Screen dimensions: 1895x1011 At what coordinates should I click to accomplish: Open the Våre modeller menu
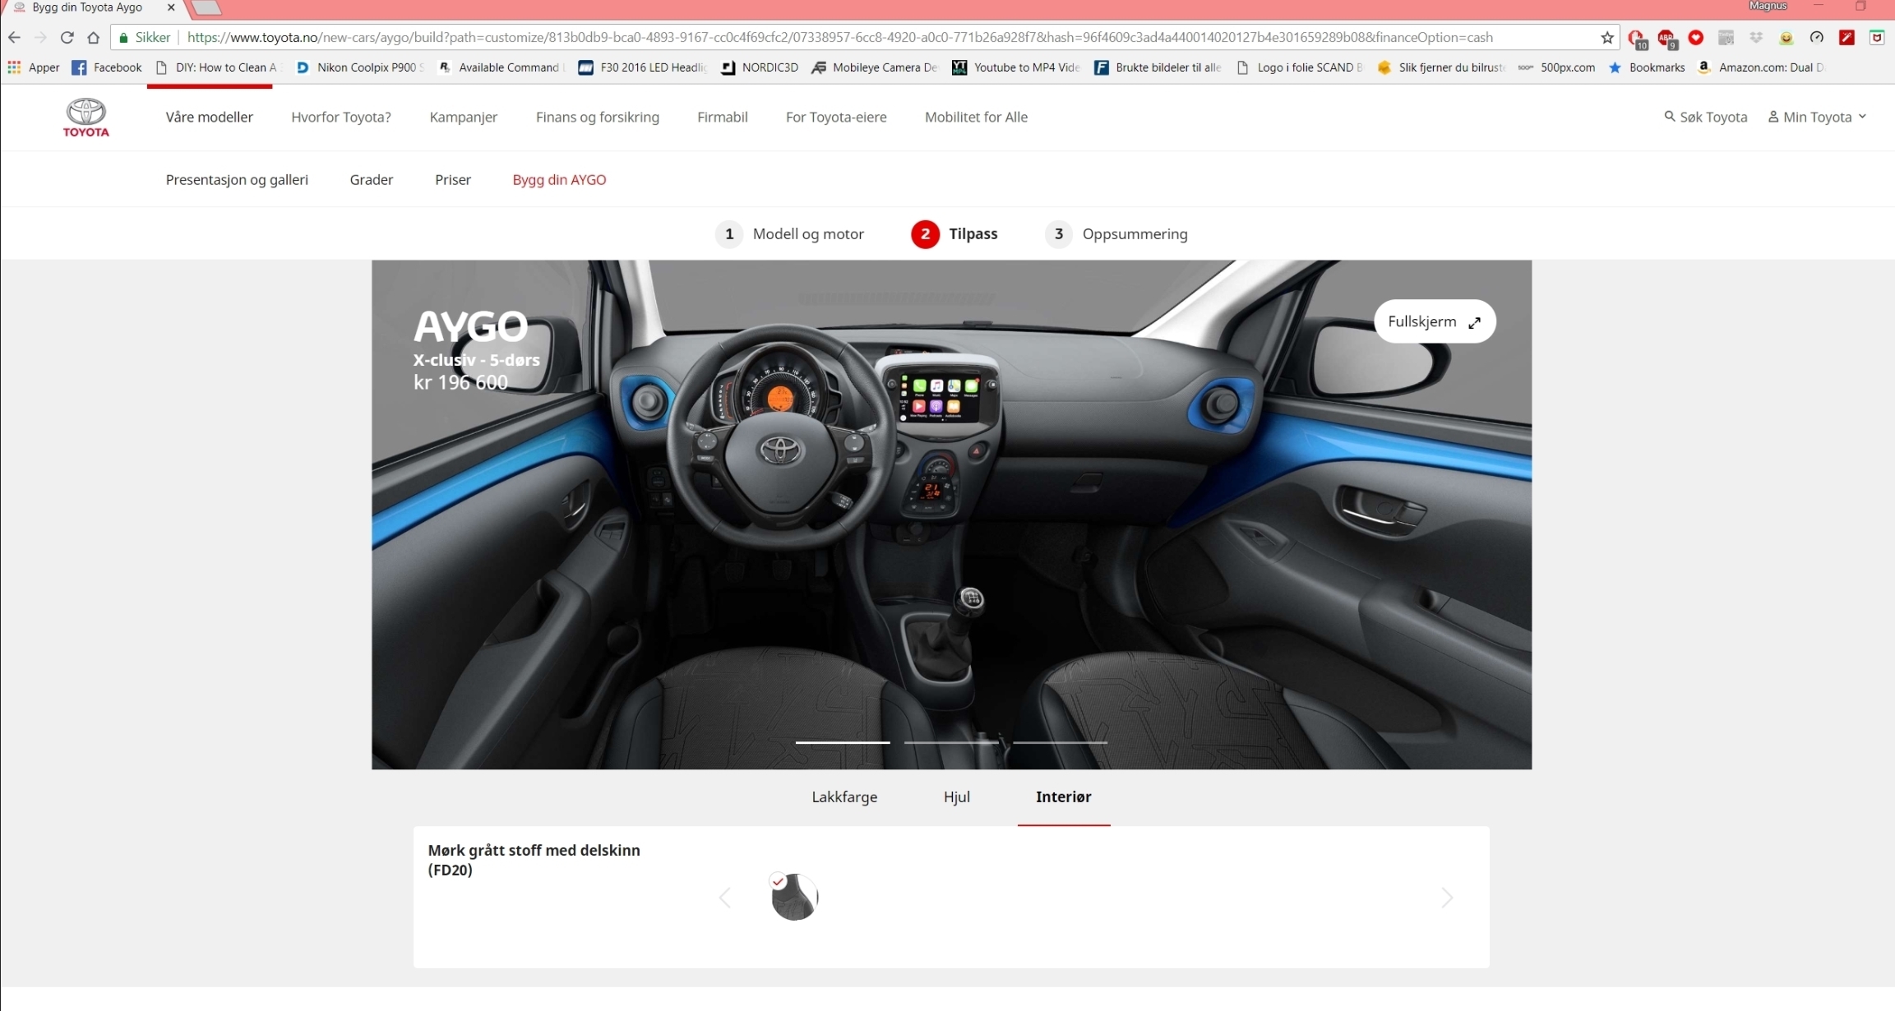pos(210,118)
